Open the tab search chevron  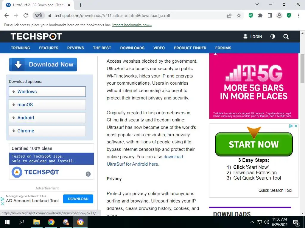click(257, 4)
